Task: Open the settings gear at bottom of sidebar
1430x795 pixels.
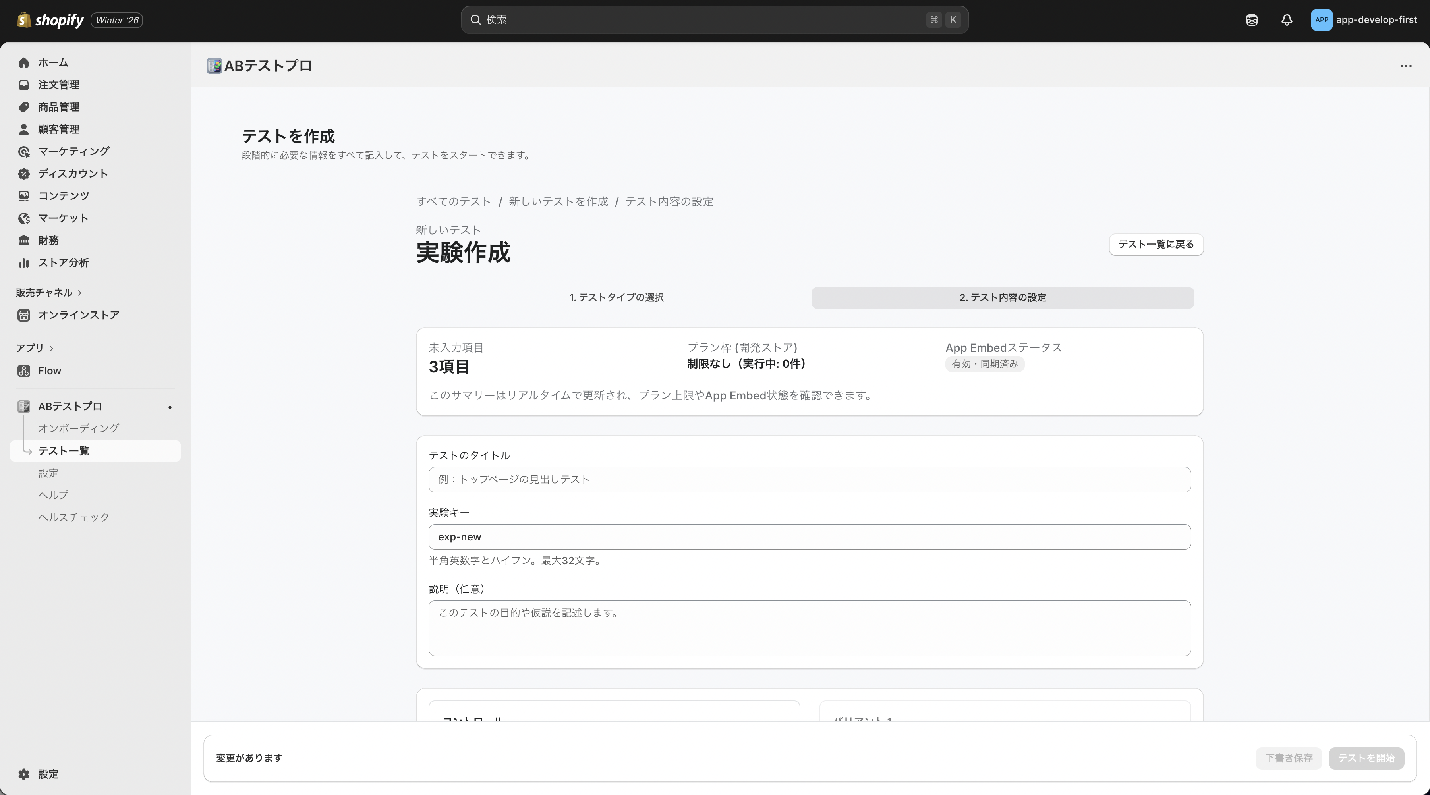Action: [x=23, y=774]
